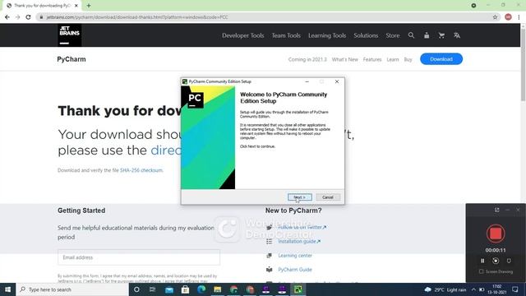
Task: Open the Store menu item
Action: (393, 35)
